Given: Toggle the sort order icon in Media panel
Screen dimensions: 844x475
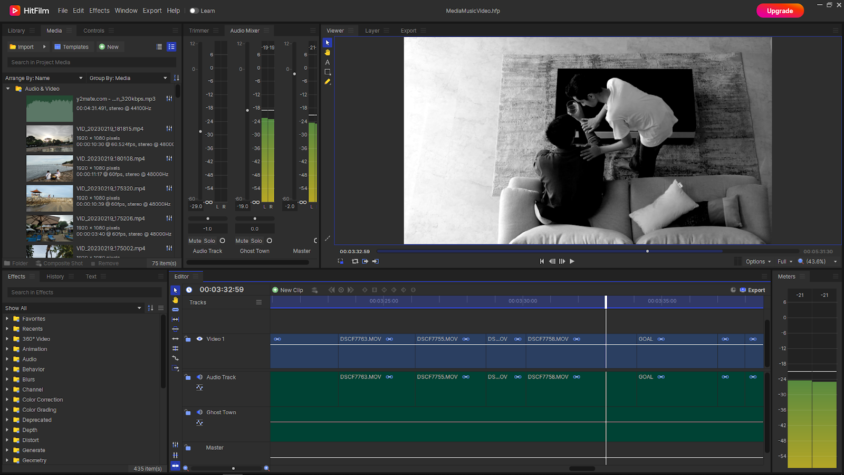Looking at the screenshot, I should pyautogui.click(x=177, y=78).
